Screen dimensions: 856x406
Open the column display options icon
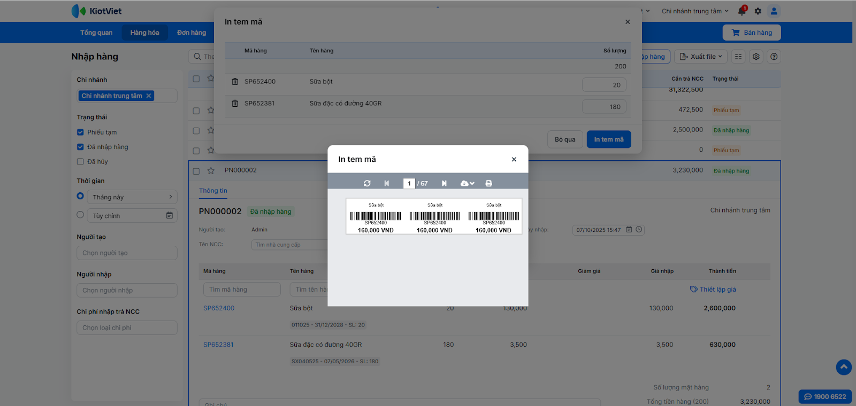(738, 57)
